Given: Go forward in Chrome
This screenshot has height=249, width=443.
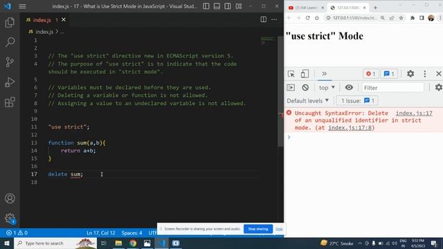Looking at the screenshot, I should pos(298,18).
